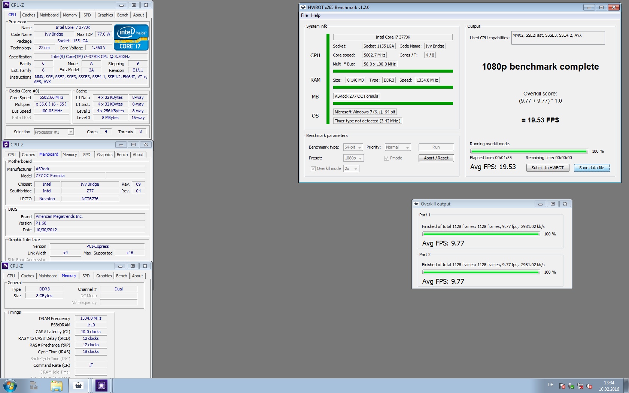Click the top CPU-Z title bar icon

(6, 5)
